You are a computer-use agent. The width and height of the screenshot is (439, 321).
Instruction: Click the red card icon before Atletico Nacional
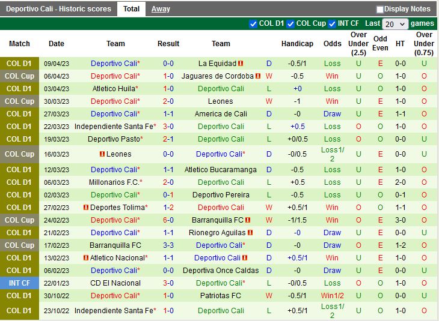pos(86,258)
